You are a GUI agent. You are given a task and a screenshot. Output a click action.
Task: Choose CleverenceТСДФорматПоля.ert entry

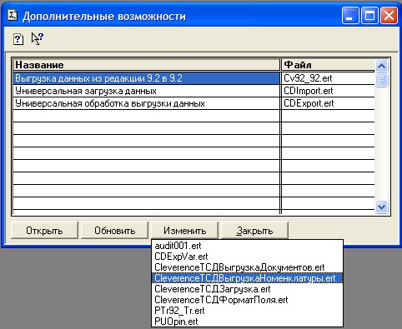pos(247,300)
